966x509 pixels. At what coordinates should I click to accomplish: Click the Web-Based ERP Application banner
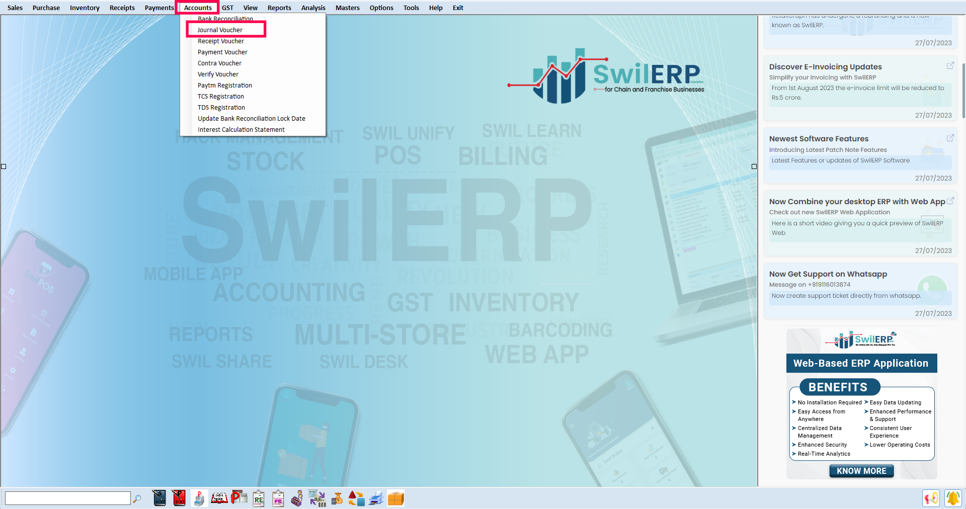pyautogui.click(x=861, y=363)
